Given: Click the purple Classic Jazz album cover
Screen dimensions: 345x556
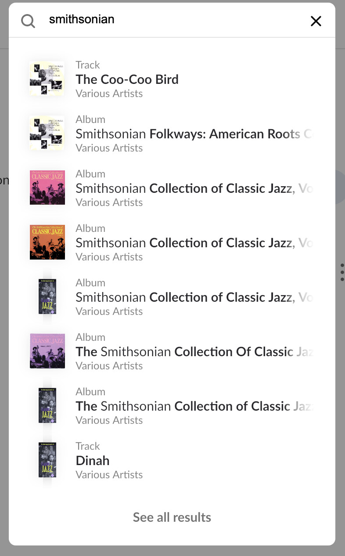Looking at the screenshot, I should (x=47, y=351).
